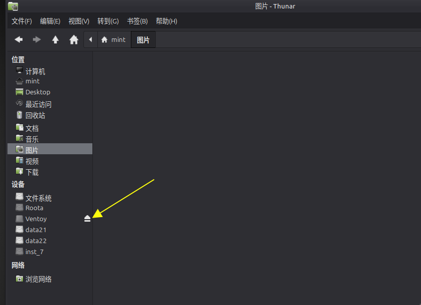The image size is (421, 305).
Task: Open the 转到(G) menu
Action: 108,21
